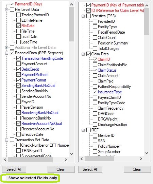Check the ProviderID checkbox
Viewport: 153px width, 184px height.
(95, 21)
